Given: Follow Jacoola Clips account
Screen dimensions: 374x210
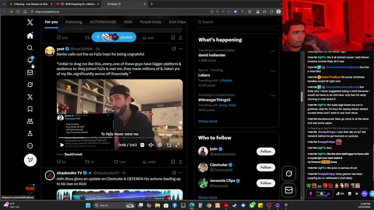Looking at the screenshot, I should pos(266,183).
